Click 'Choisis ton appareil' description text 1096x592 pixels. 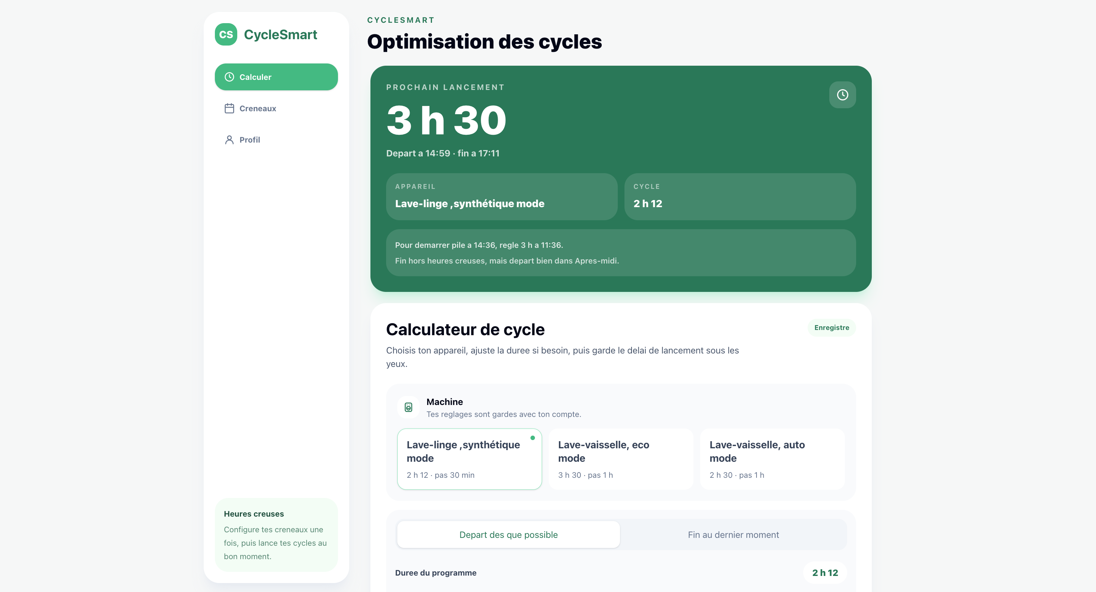(x=563, y=357)
